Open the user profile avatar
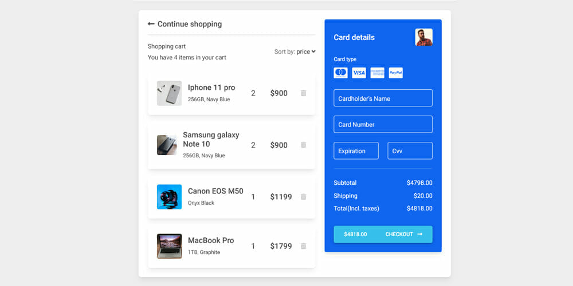Viewport: 573px width, 286px height. point(424,37)
